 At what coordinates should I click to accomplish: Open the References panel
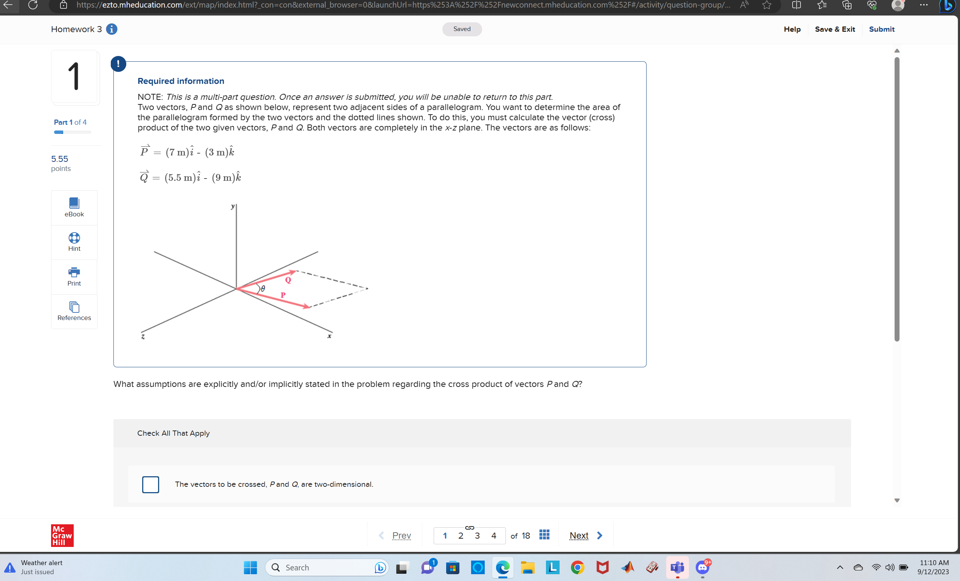(74, 311)
